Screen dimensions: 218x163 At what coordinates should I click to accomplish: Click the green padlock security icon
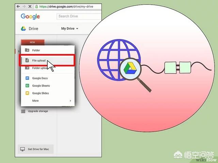(36, 6)
